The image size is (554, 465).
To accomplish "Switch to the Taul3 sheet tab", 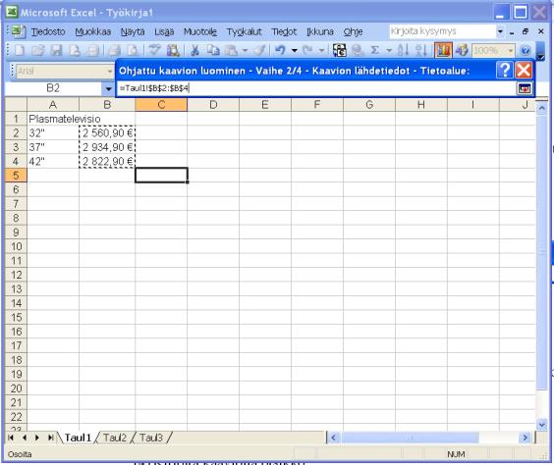I will coord(151,438).
